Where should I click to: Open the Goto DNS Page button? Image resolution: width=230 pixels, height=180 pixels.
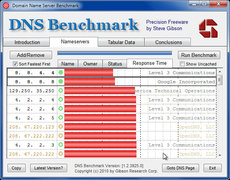(181, 168)
